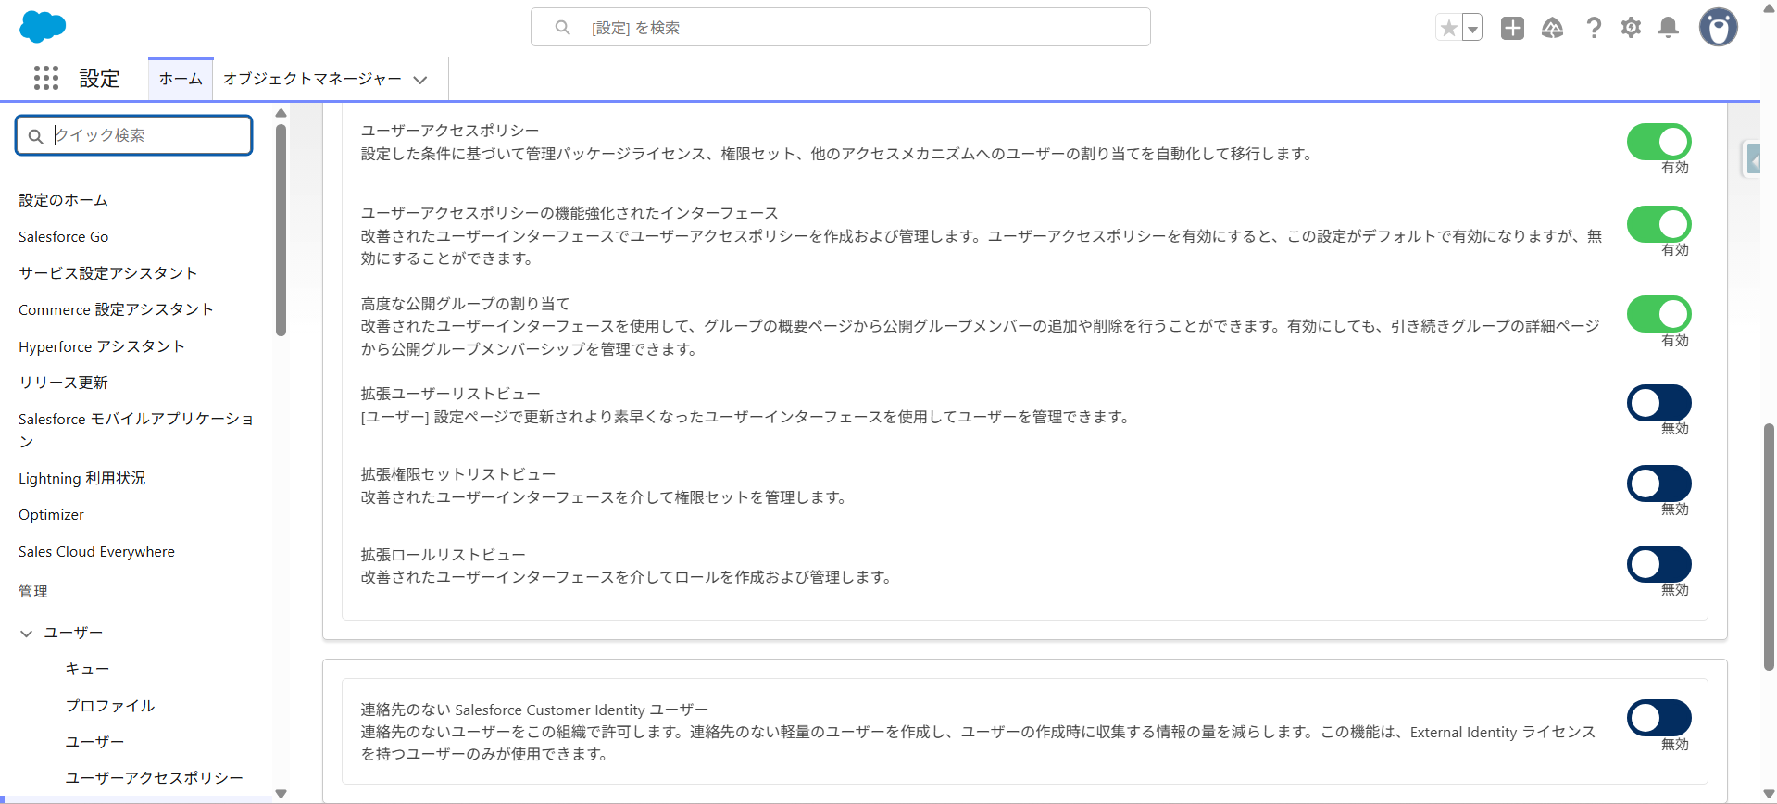Open the プロファイル sidebar link
1777x804 pixels.
(110, 706)
